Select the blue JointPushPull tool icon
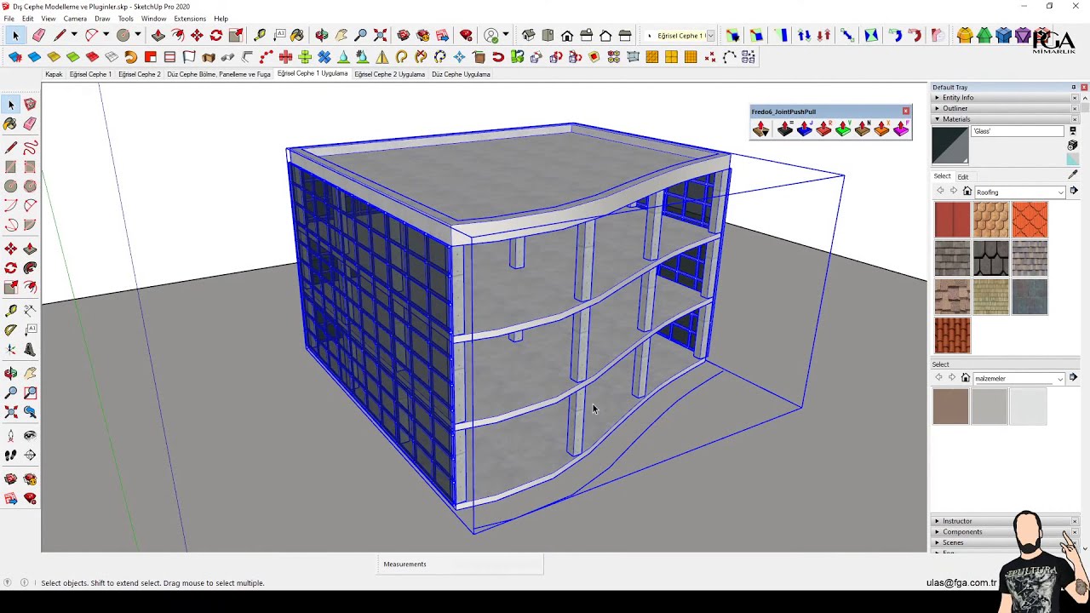1090x613 pixels. coord(804,129)
